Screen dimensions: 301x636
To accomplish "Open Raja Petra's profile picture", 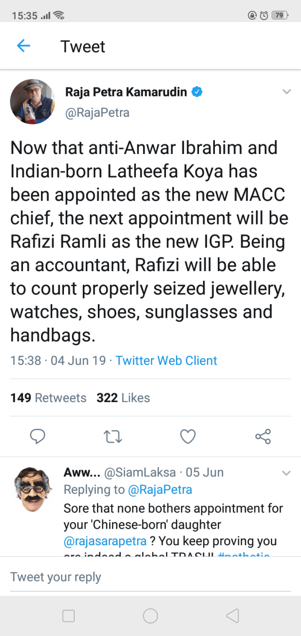I will [32, 102].
